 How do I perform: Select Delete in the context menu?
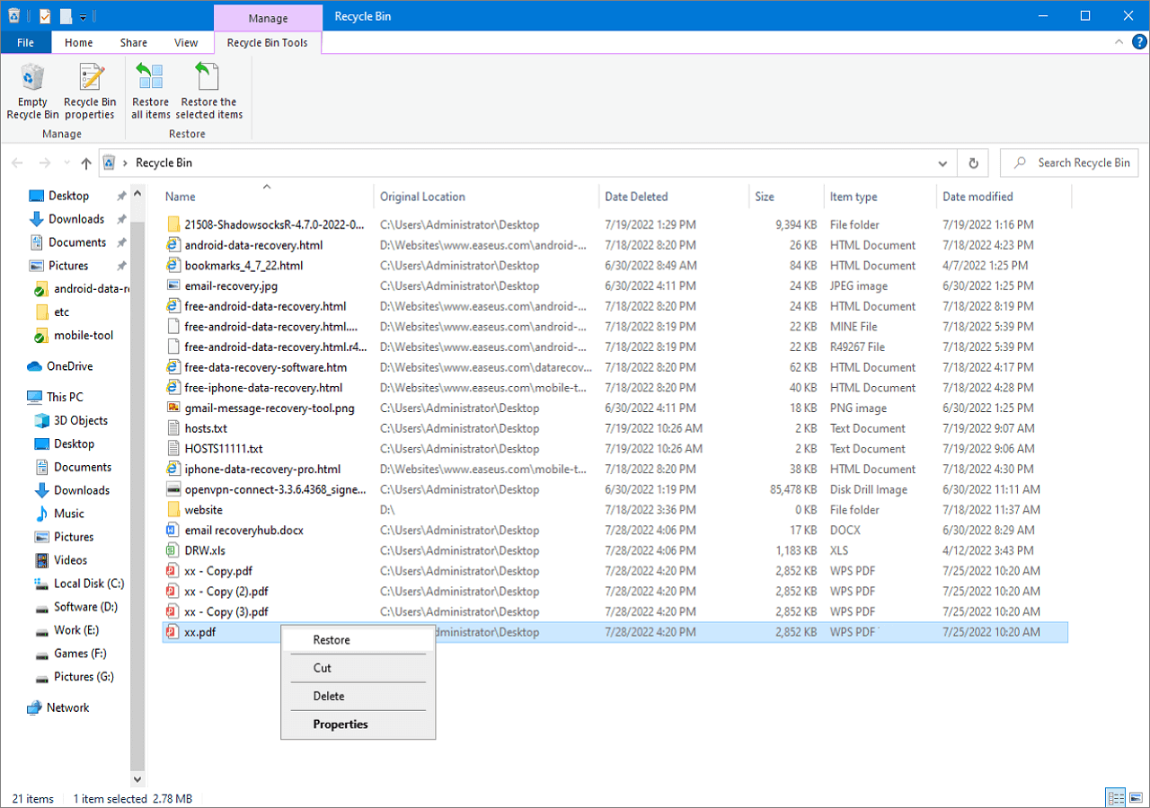point(329,696)
